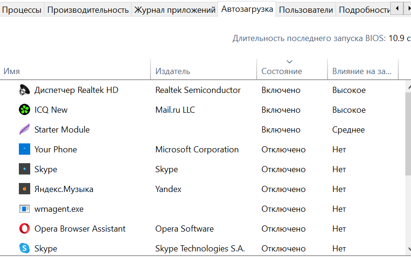Select the Realtek HD speaker icon
The height and width of the screenshot is (258, 411).
25,90
